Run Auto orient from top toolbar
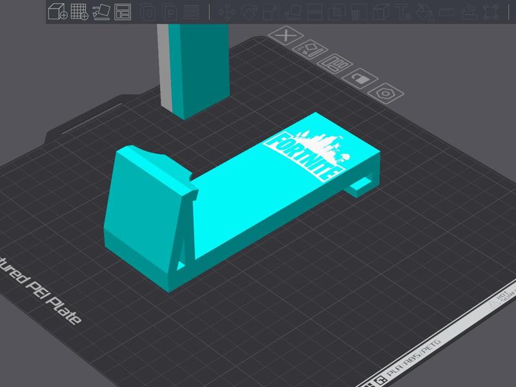The width and height of the screenshot is (516, 387). click(101, 12)
